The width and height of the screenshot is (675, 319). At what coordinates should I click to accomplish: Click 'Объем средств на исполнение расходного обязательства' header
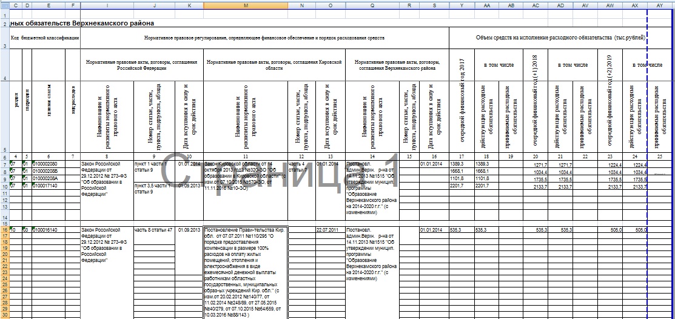[561, 38]
